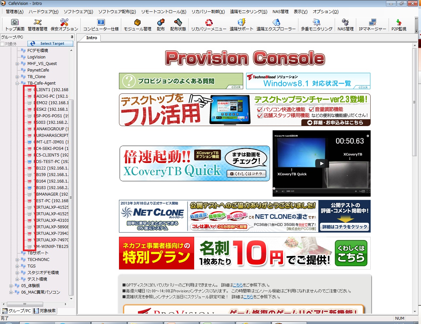
Task: Click the 名刺 10円 特別プラン banner
Action: pos(244,253)
